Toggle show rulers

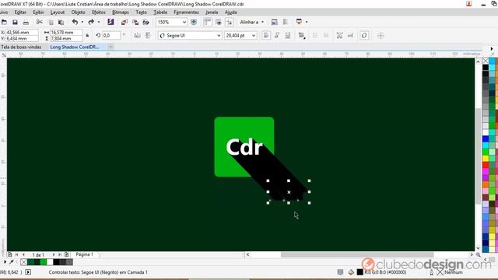208,22
